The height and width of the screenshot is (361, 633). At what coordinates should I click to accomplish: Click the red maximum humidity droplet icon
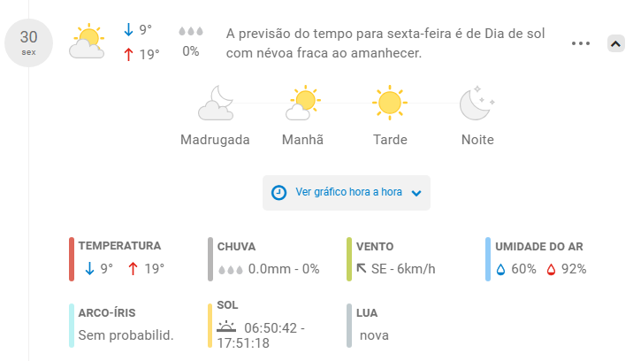pyautogui.click(x=551, y=269)
